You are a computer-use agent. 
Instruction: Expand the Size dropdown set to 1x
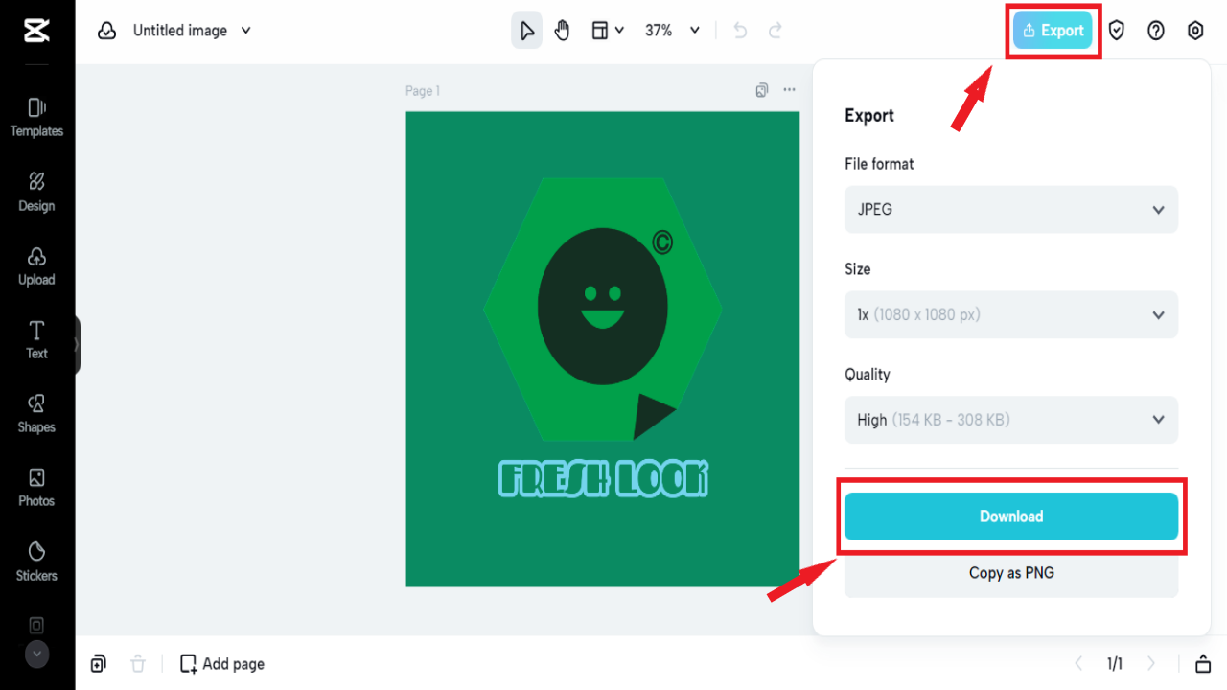coord(1010,314)
